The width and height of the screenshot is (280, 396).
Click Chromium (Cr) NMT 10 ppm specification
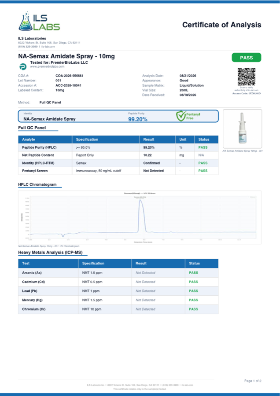[92, 309]
